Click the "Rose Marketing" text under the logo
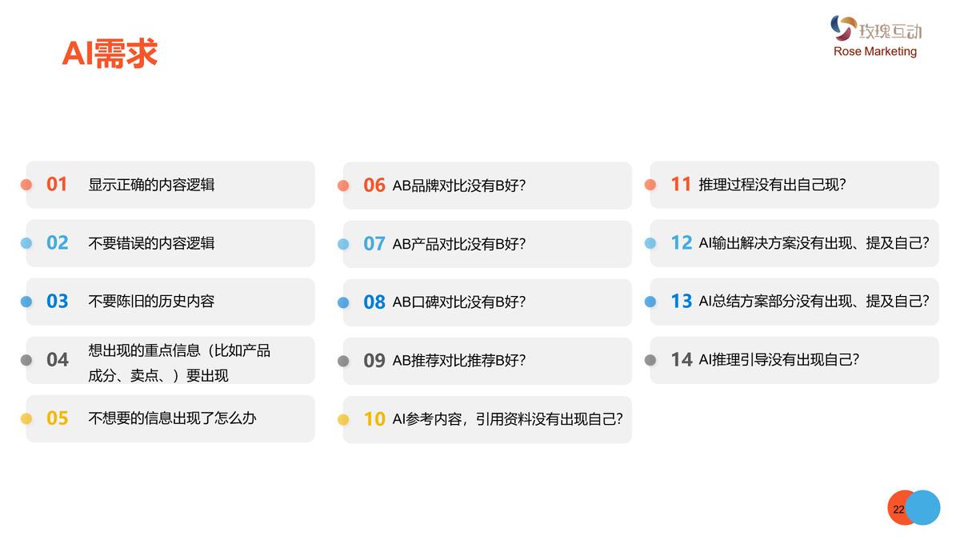This screenshot has height=540, width=960. [875, 51]
